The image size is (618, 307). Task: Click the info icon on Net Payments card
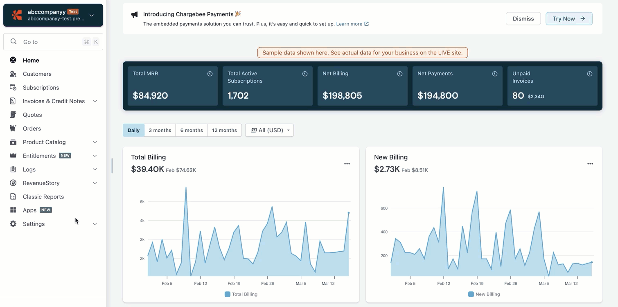pyautogui.click(x=495, y=74)
